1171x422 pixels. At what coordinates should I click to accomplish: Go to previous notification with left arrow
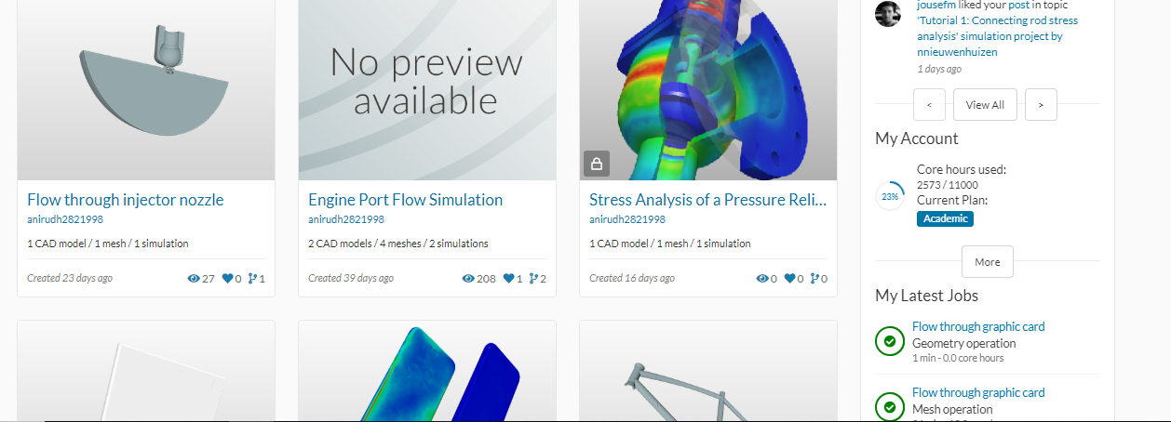click(x=929, y=105)
